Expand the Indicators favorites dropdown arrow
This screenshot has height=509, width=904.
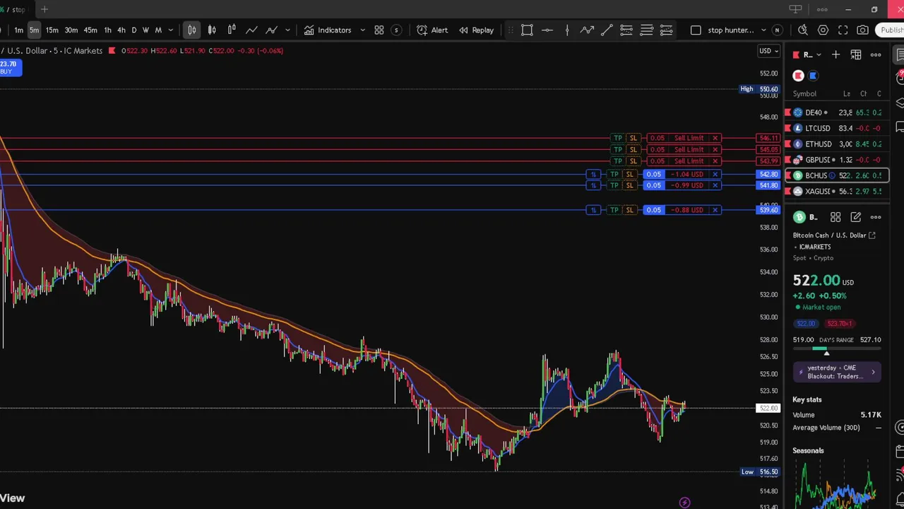(362, 30)
